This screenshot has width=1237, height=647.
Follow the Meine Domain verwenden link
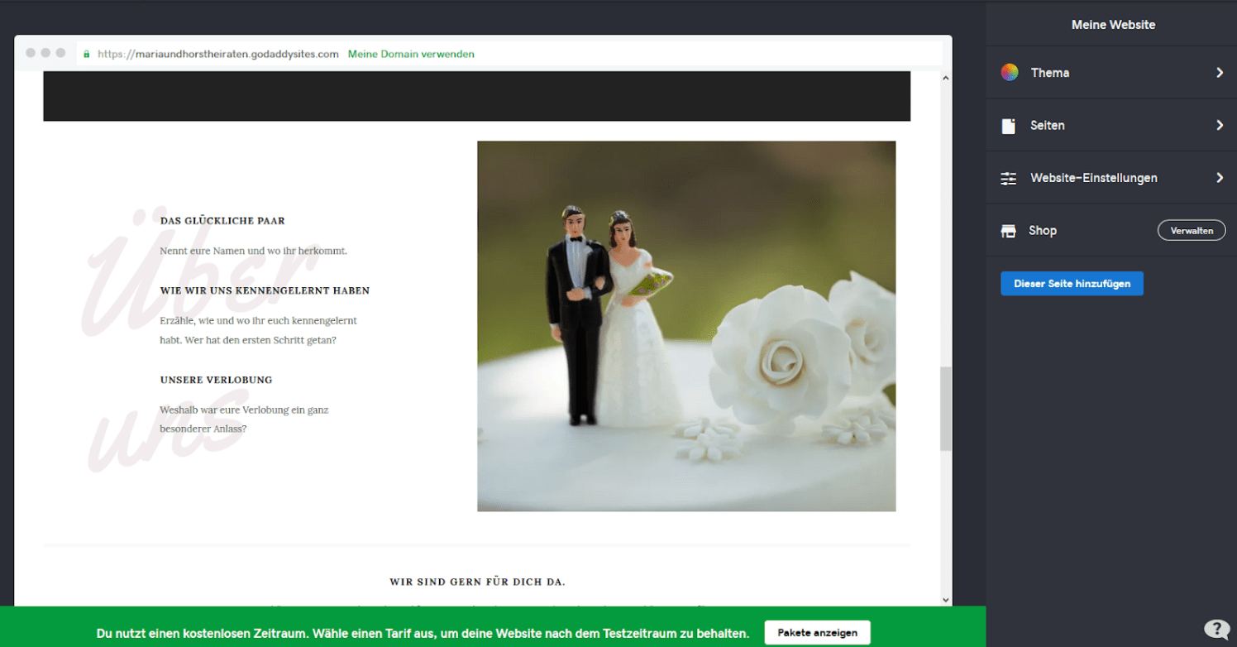pos(411,55)
